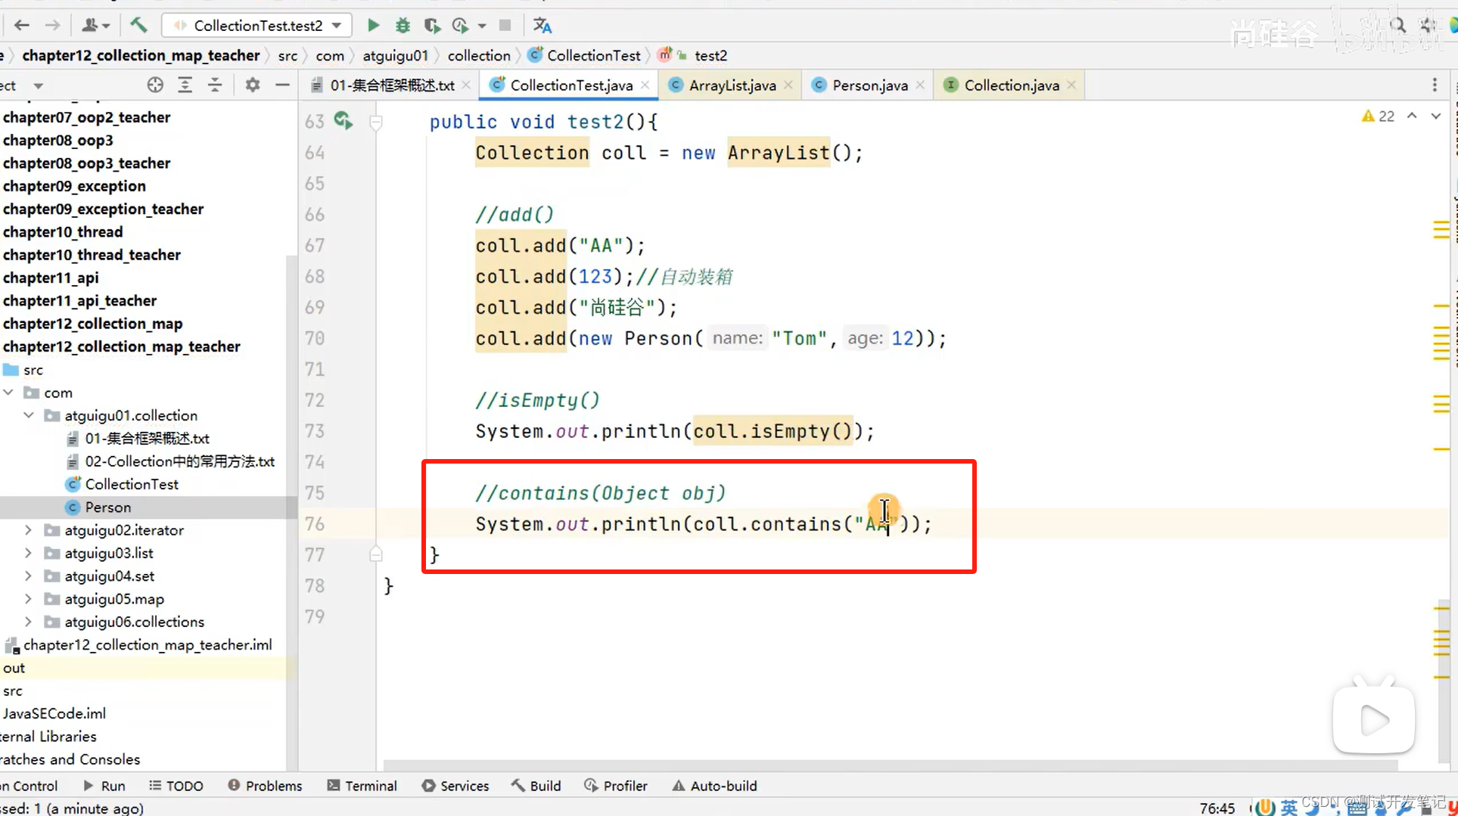Expand the atguigu03.list package
1458x816 pixels.
click(x=29, y=553)
